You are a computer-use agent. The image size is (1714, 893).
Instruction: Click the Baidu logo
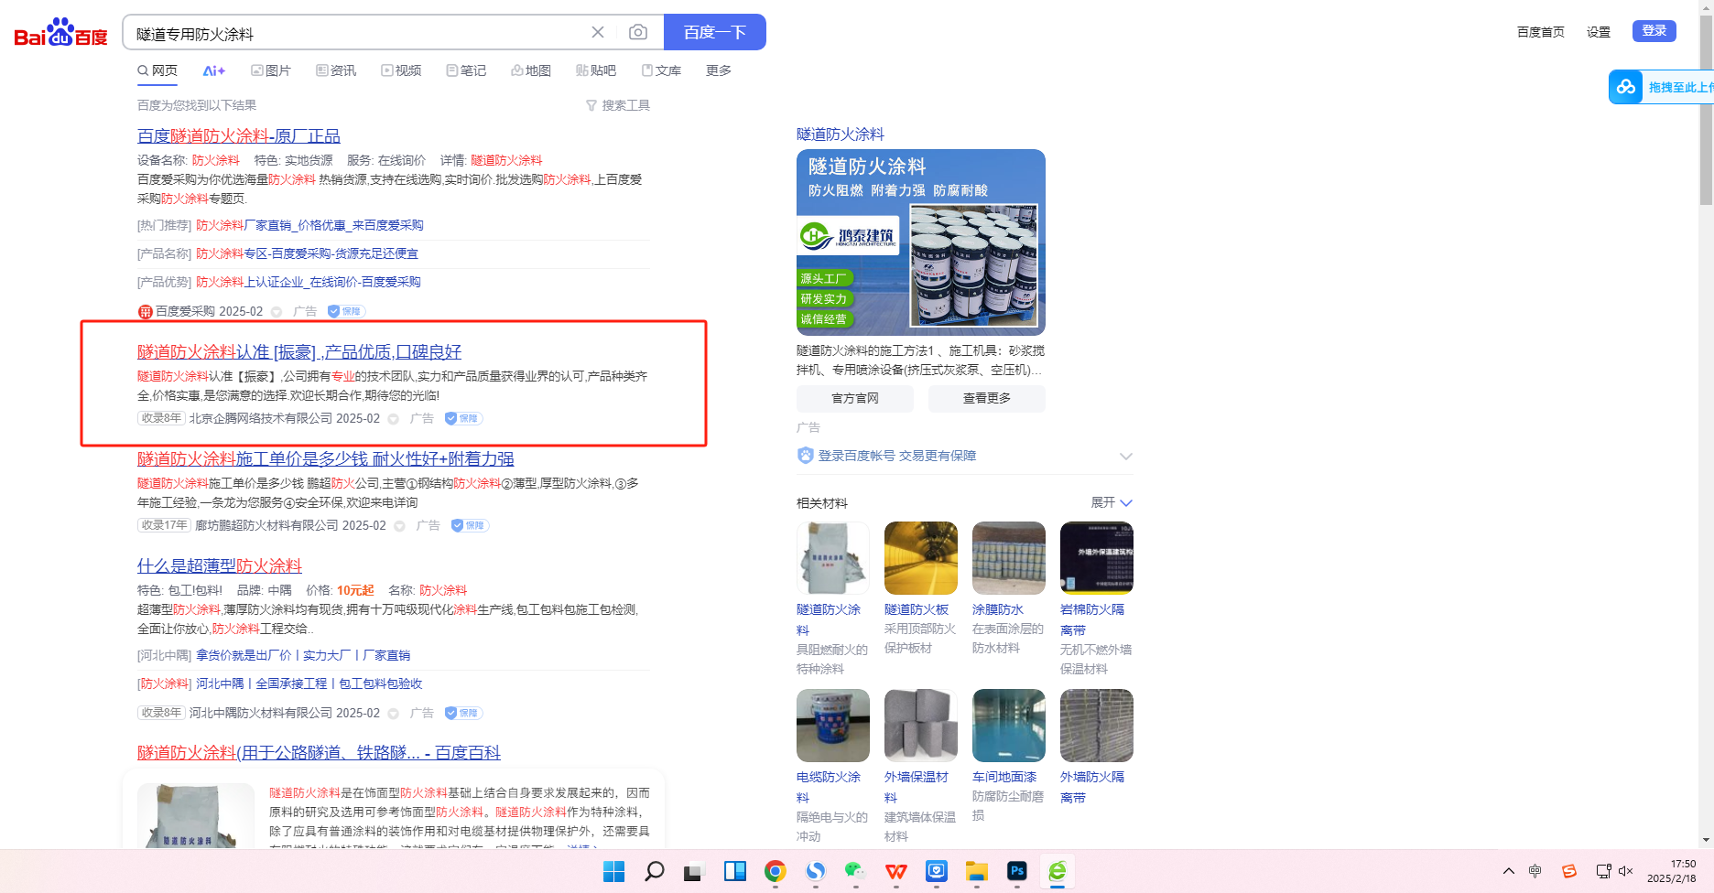[x=60, y=33]
